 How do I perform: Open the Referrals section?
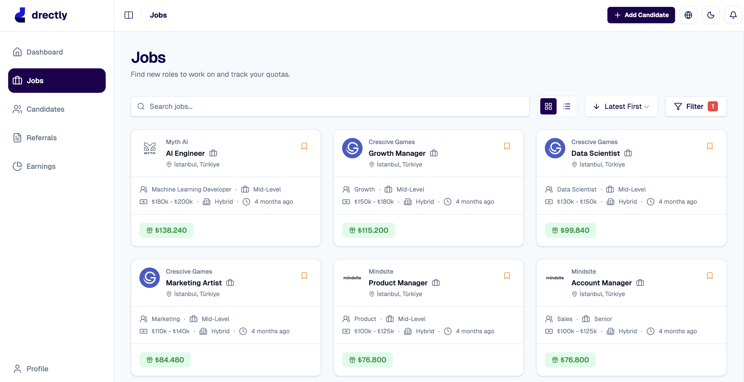click(x=41, y=138)
